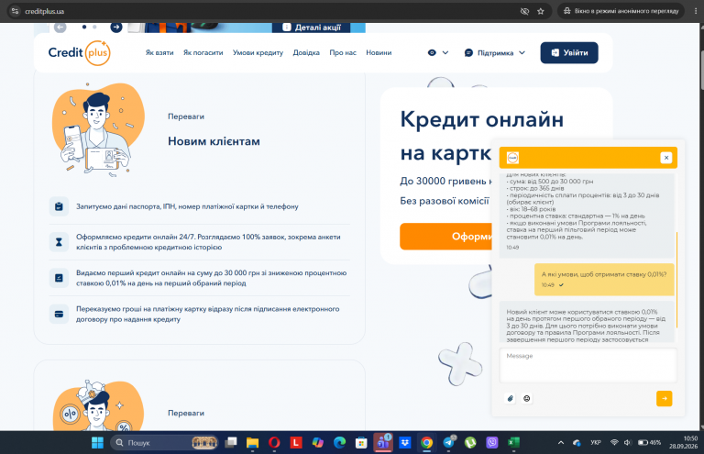Open Dropbox from taskbar
Screen dimensions: 704x454
pos(405,443)
